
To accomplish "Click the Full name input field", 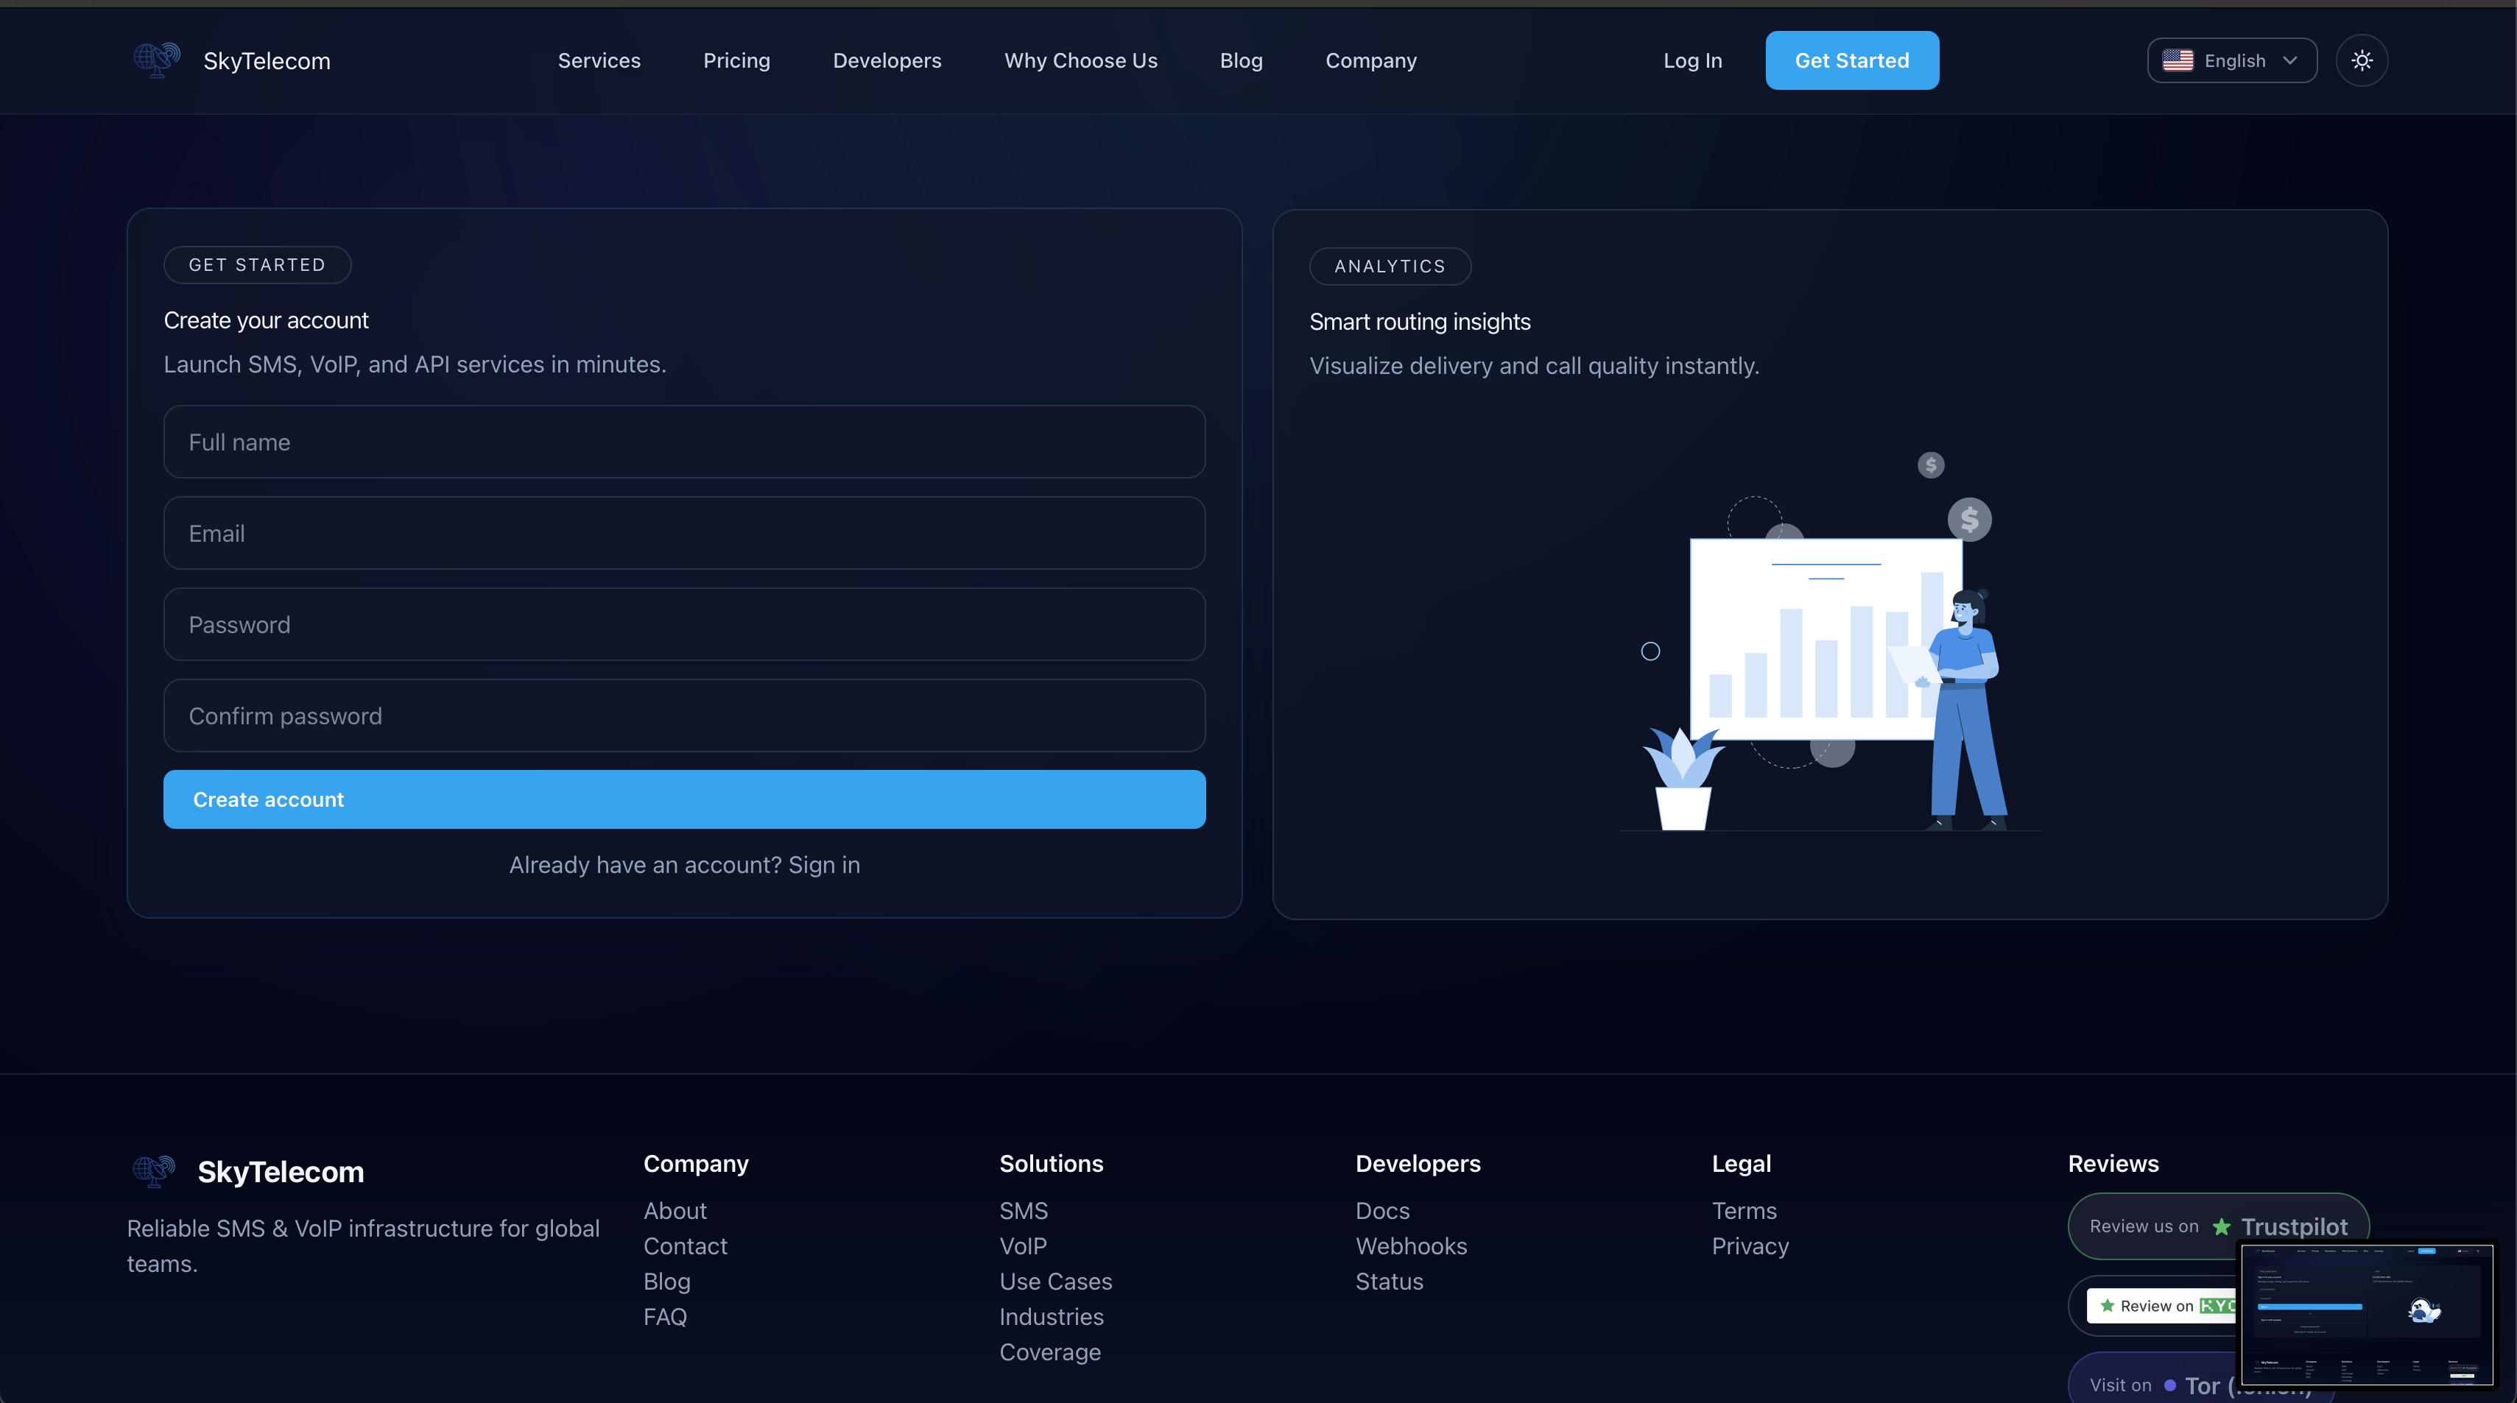I will click(x=683, y=442).
